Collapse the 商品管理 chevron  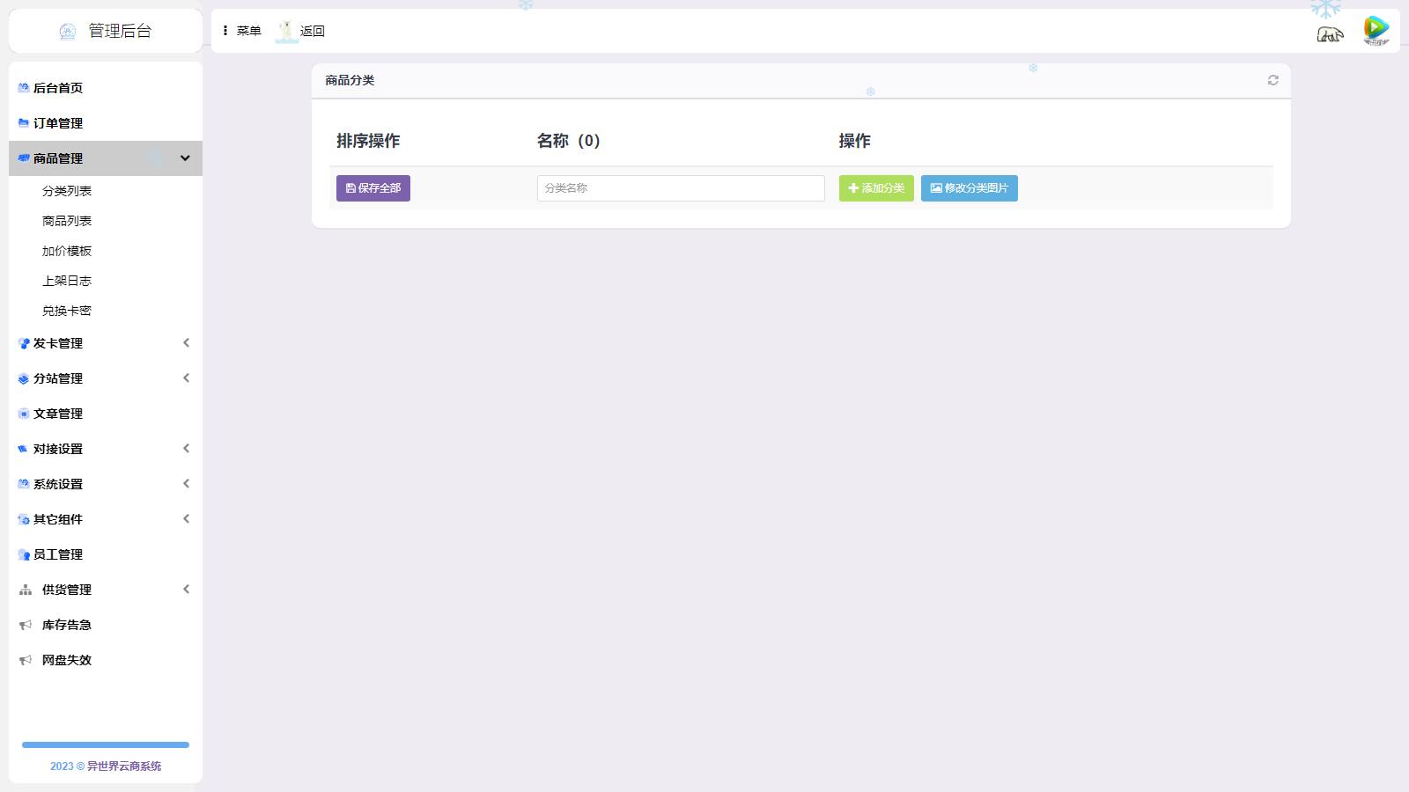point(186,158)
